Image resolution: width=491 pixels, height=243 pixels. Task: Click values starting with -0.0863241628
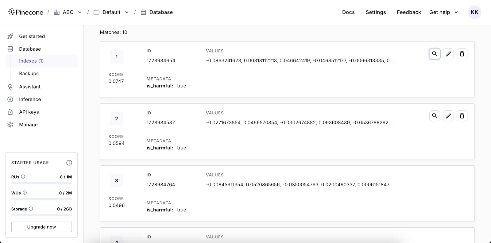300,60
